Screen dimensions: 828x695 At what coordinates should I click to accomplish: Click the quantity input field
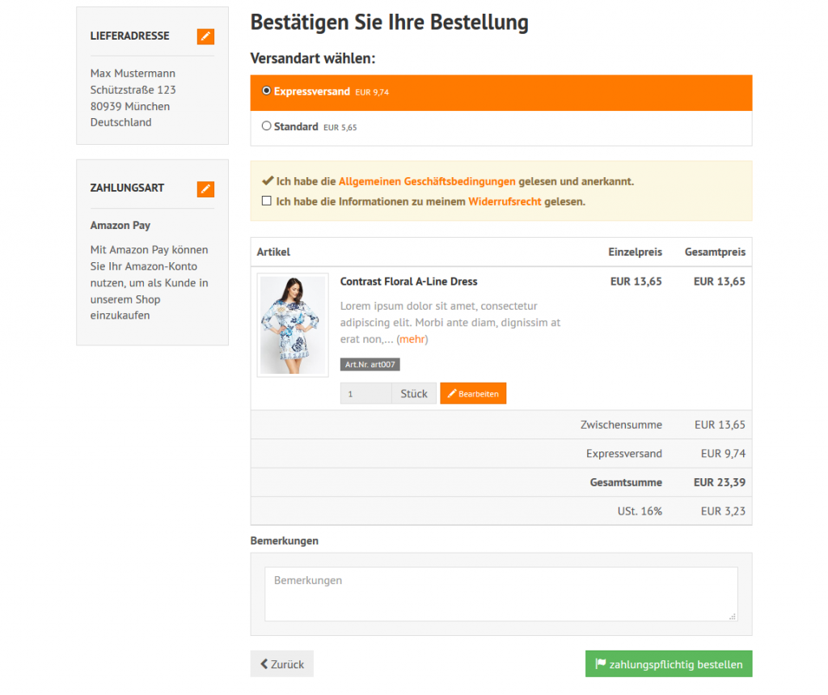(365, 394)
